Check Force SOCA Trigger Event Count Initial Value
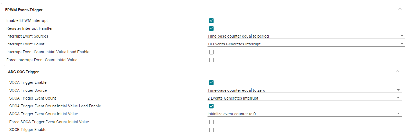This screenshot has height=136, width=405. (211, 122)
